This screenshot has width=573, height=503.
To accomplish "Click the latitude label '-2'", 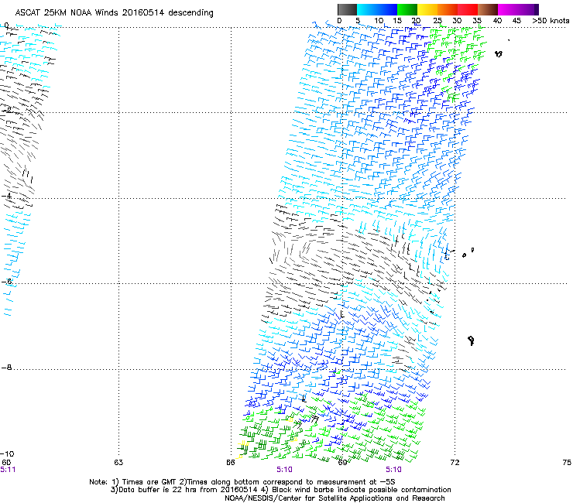I will click(x=6, y=110).
